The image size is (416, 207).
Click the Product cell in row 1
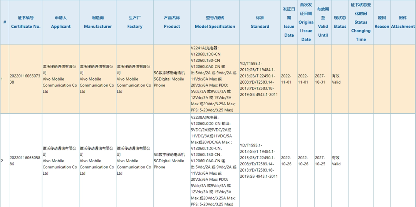[172, 79]
